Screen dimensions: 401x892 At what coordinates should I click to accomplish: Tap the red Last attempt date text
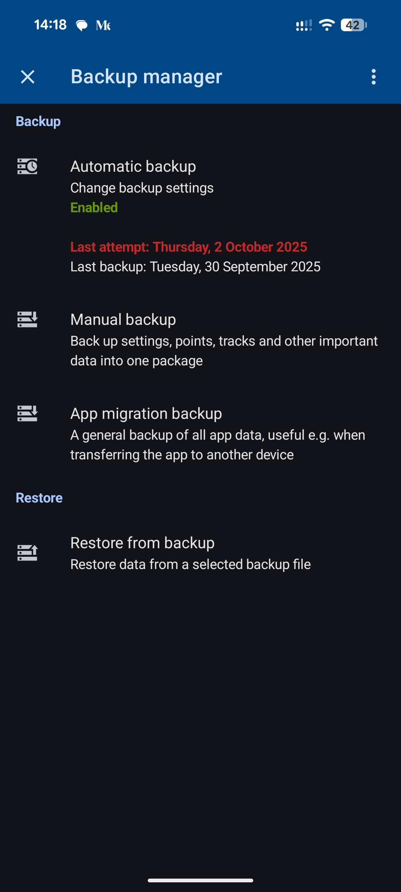point(189,247)
